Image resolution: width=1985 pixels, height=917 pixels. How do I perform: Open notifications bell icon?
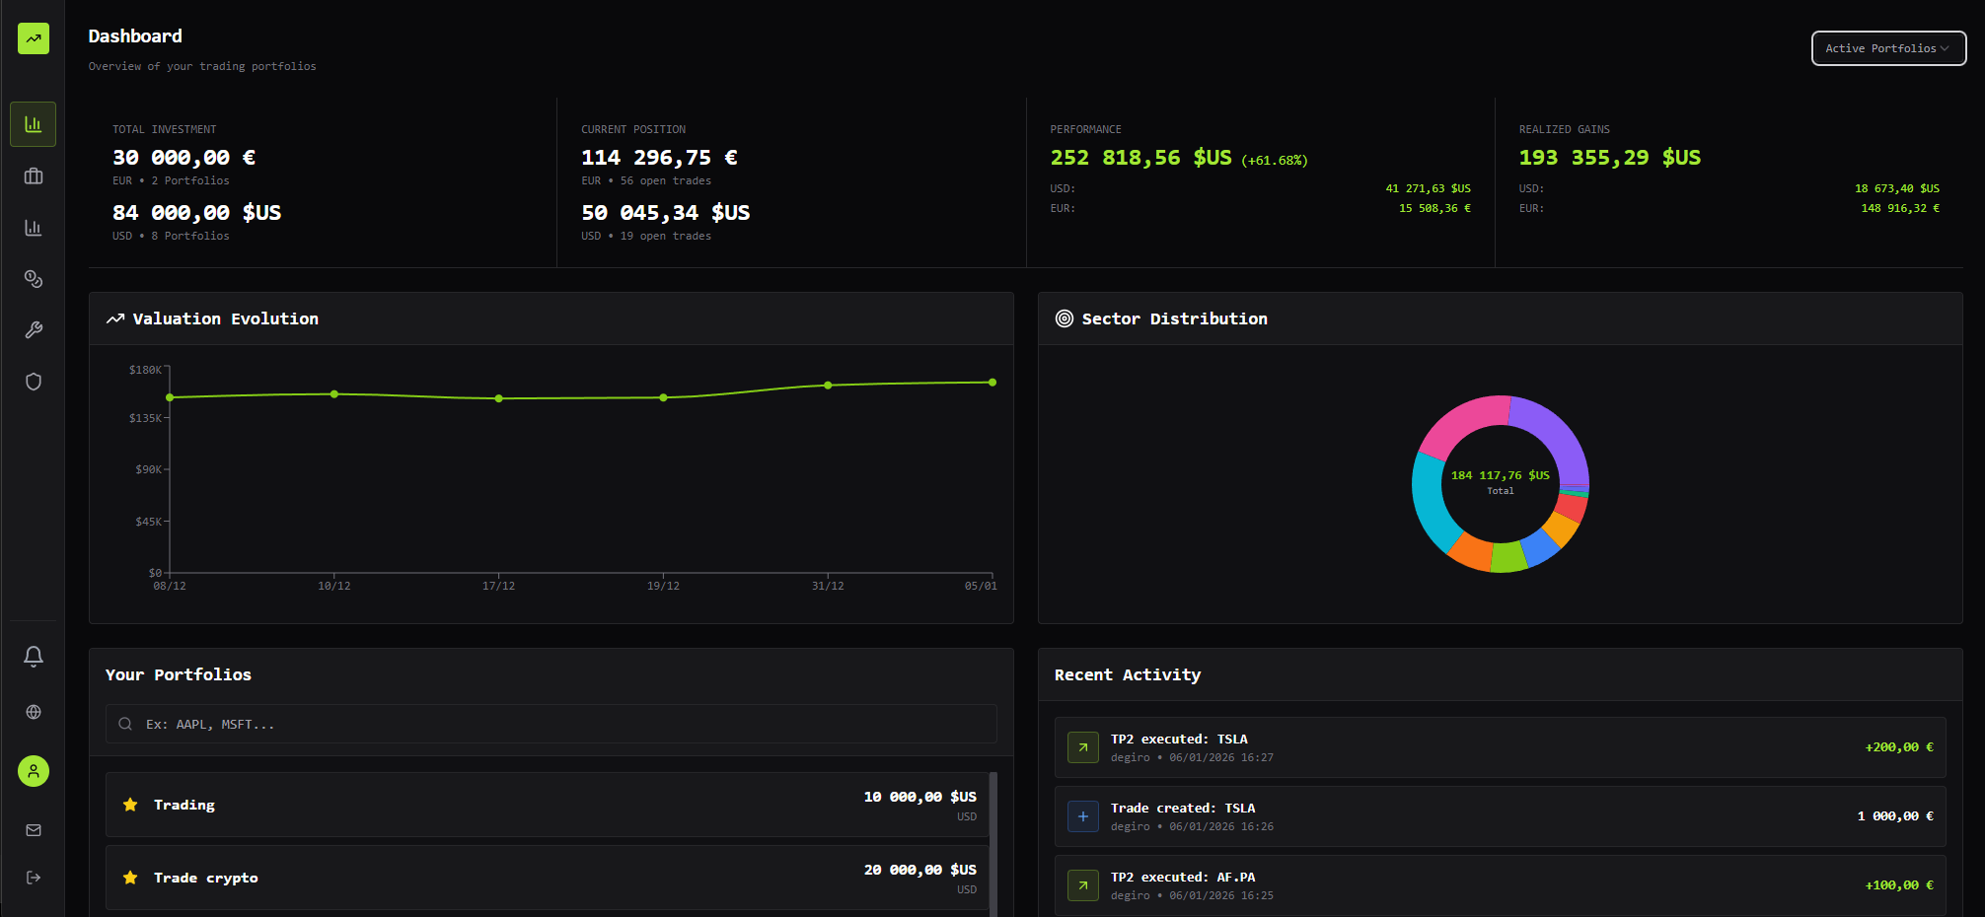point(34,657)
